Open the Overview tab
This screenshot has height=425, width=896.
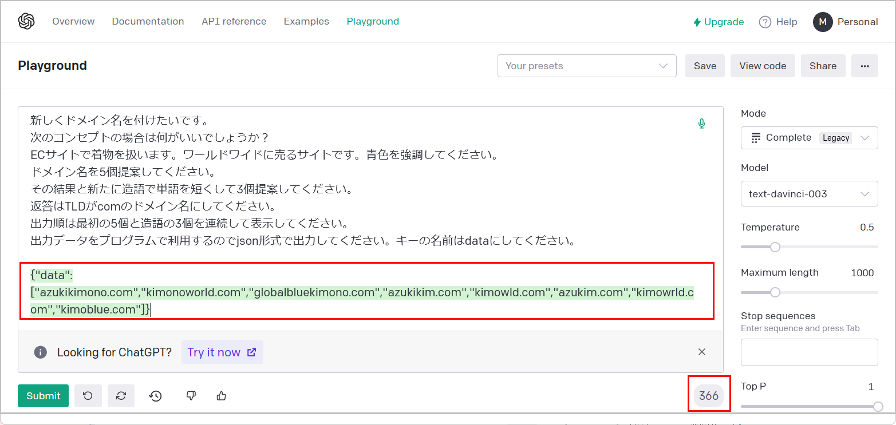point(73,21)
